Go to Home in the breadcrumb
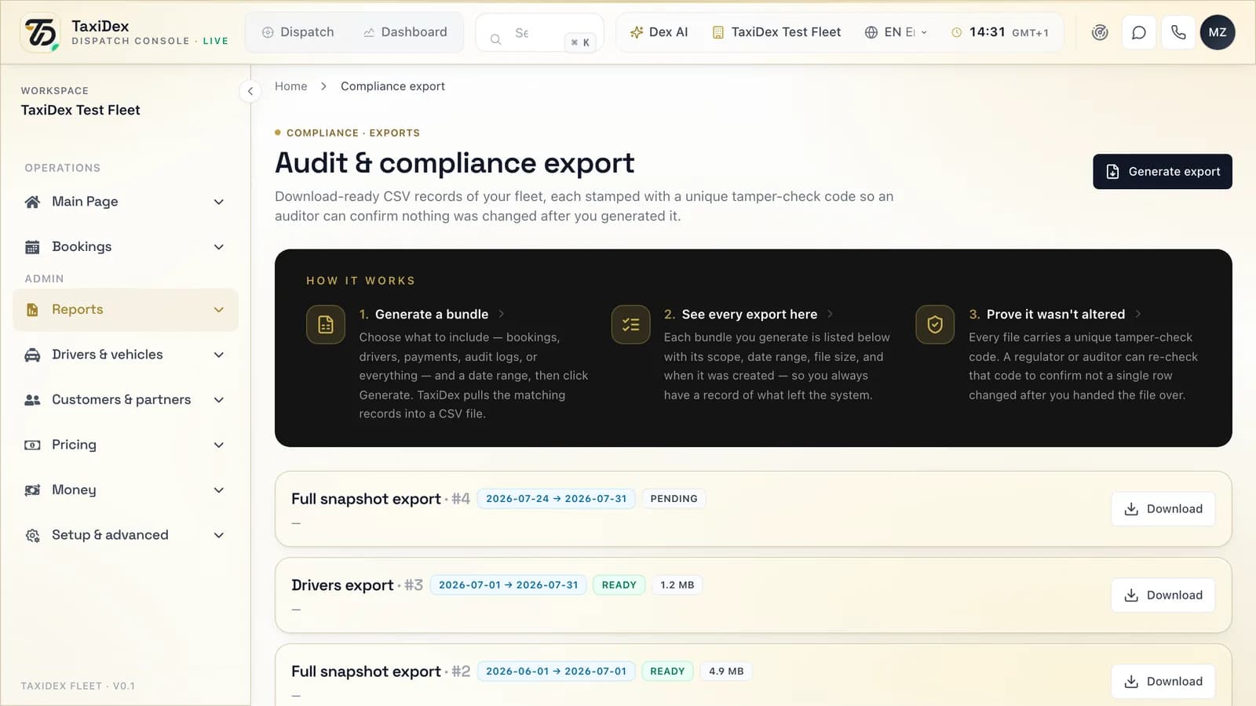This screenshot has height=706, width=1256. point(290,86)
